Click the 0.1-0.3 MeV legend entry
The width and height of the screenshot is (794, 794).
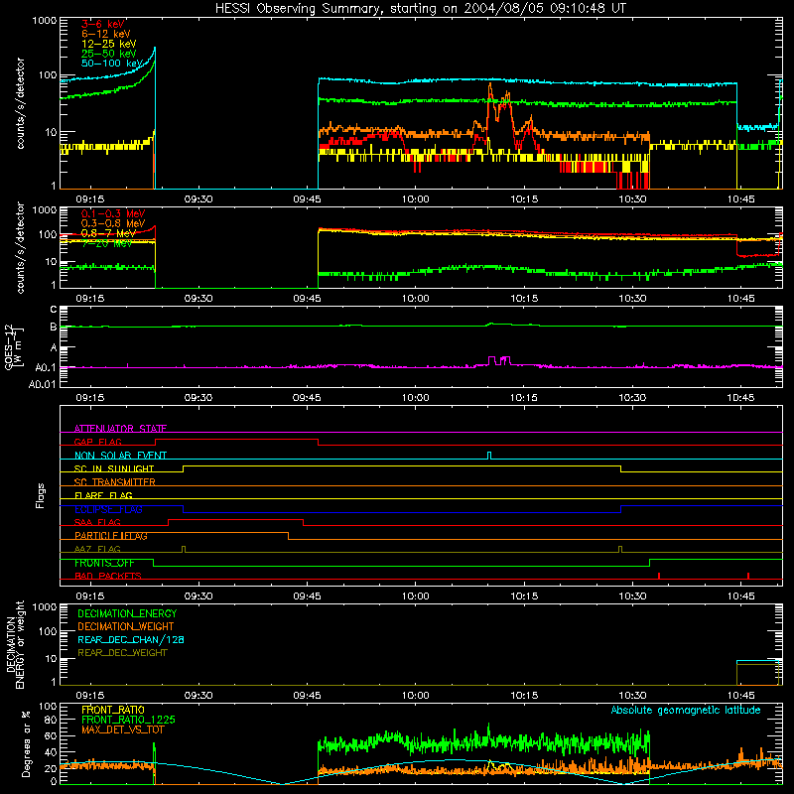(113, 213)
